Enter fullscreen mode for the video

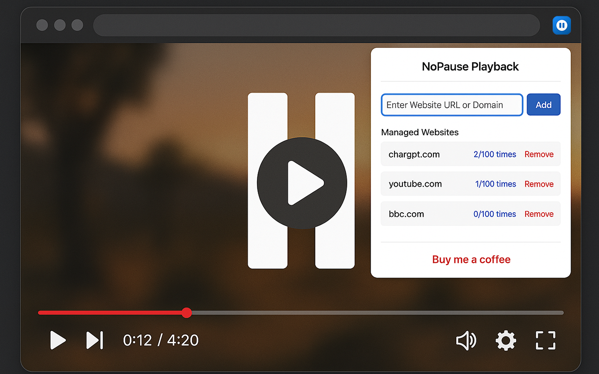pyautogui.click(x=545, y=341)
